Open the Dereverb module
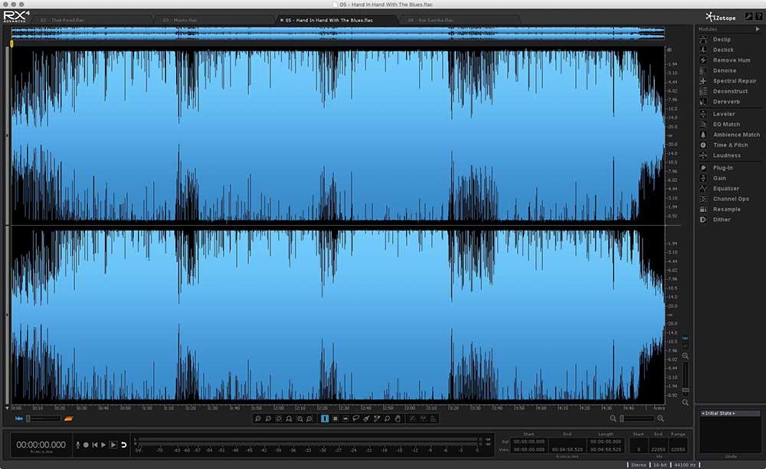Screen dimensions: 766x469 (x=726, y=102)
